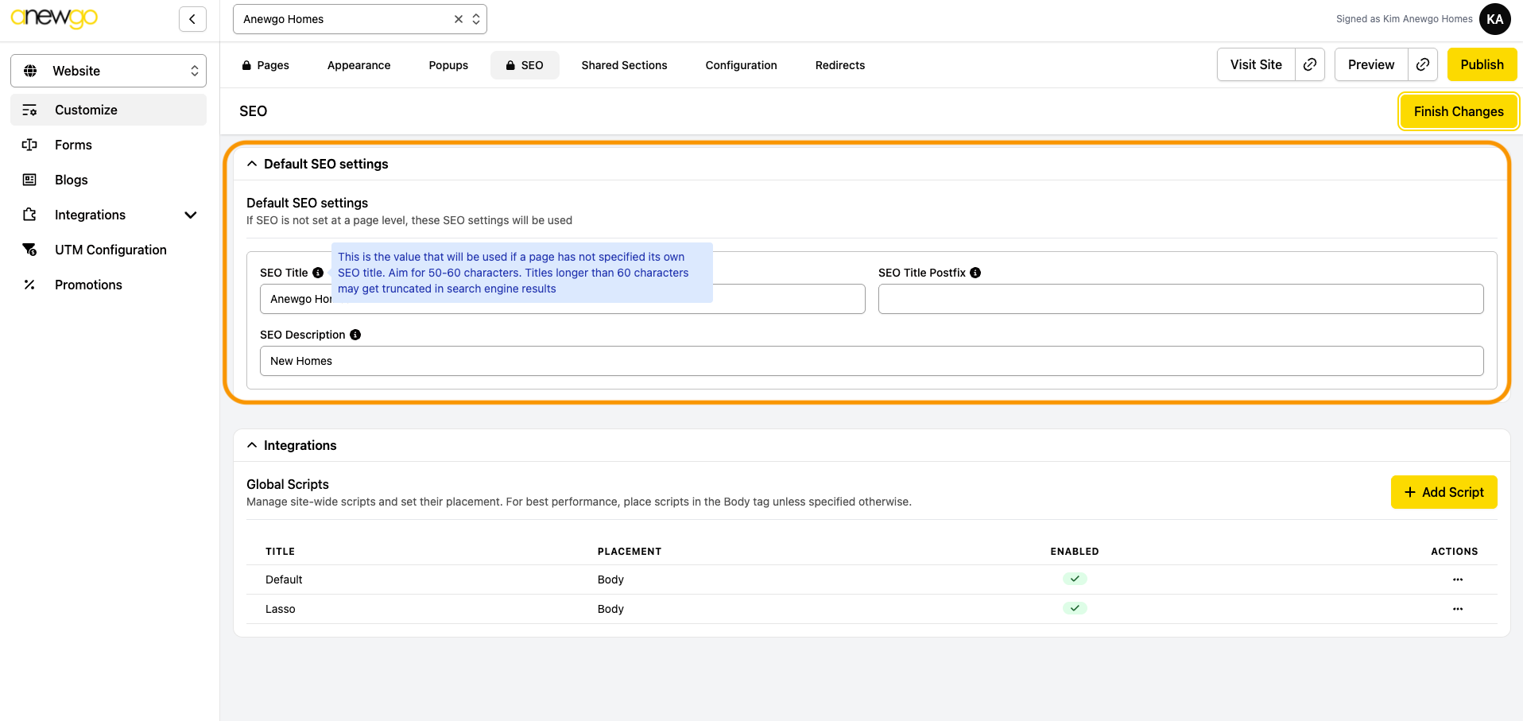Clear the Anewgo Homes selection
This screenshot has width=1523, height=721.
pos(459,19)
